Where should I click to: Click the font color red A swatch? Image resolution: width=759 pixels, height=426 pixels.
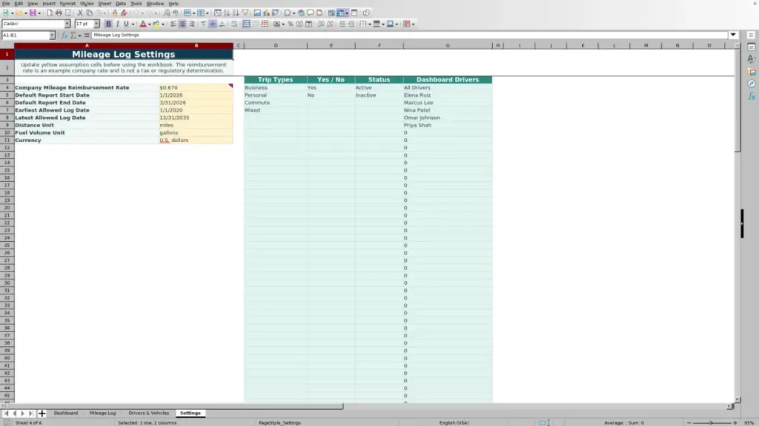tap(143, 24)
